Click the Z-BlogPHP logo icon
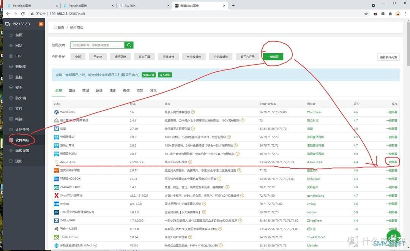The height and width of the screenshot is (251, 410). 56,220
